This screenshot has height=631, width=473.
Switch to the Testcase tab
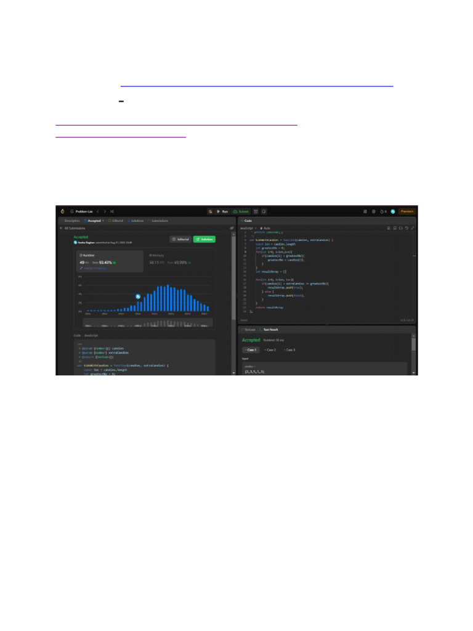click(x=248, y=330)
